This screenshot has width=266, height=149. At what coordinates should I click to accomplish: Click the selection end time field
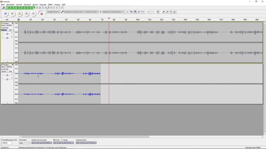click(64, 143)
